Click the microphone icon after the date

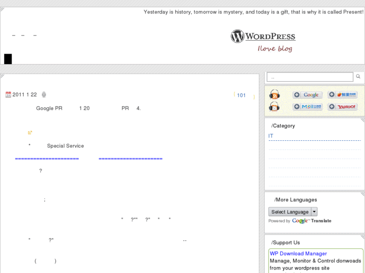pyautogui.click(x=44, y=95)
